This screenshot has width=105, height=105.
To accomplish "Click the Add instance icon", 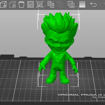I will (x=71, y=4).
